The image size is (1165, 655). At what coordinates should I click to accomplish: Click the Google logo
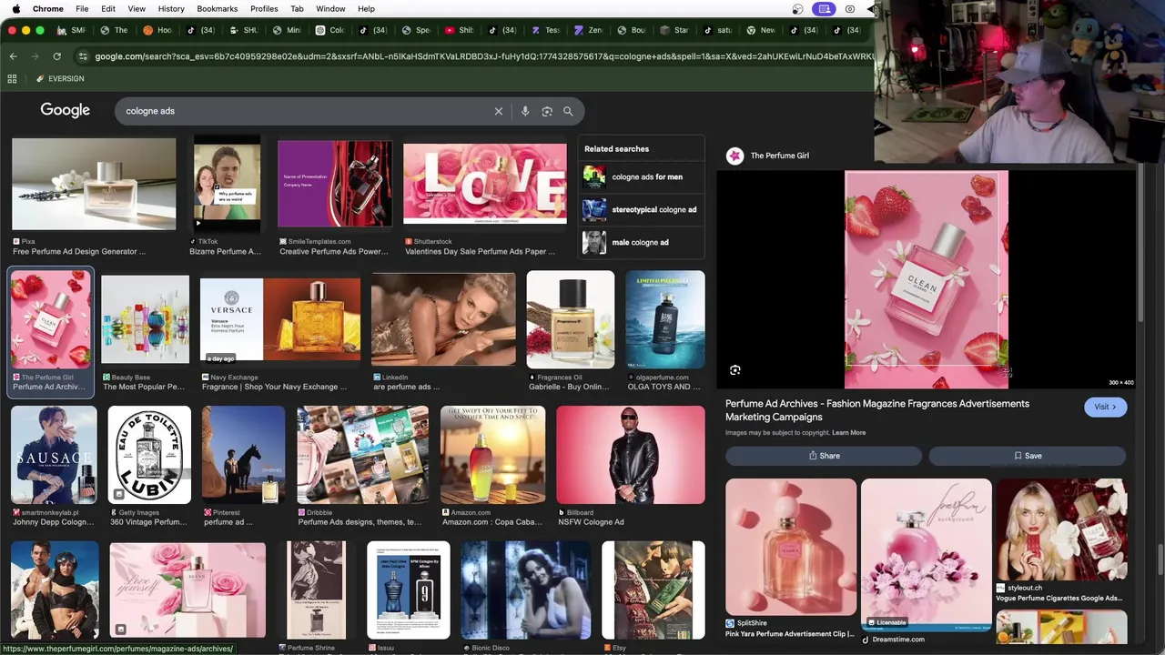coord(66,110)
